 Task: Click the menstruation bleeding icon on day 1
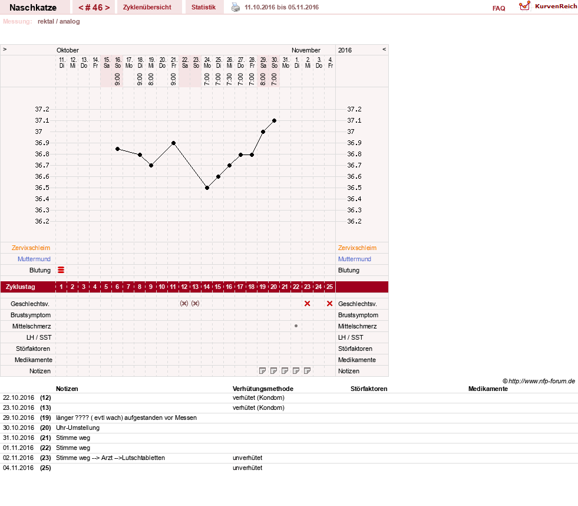click(x=61, y=270)
